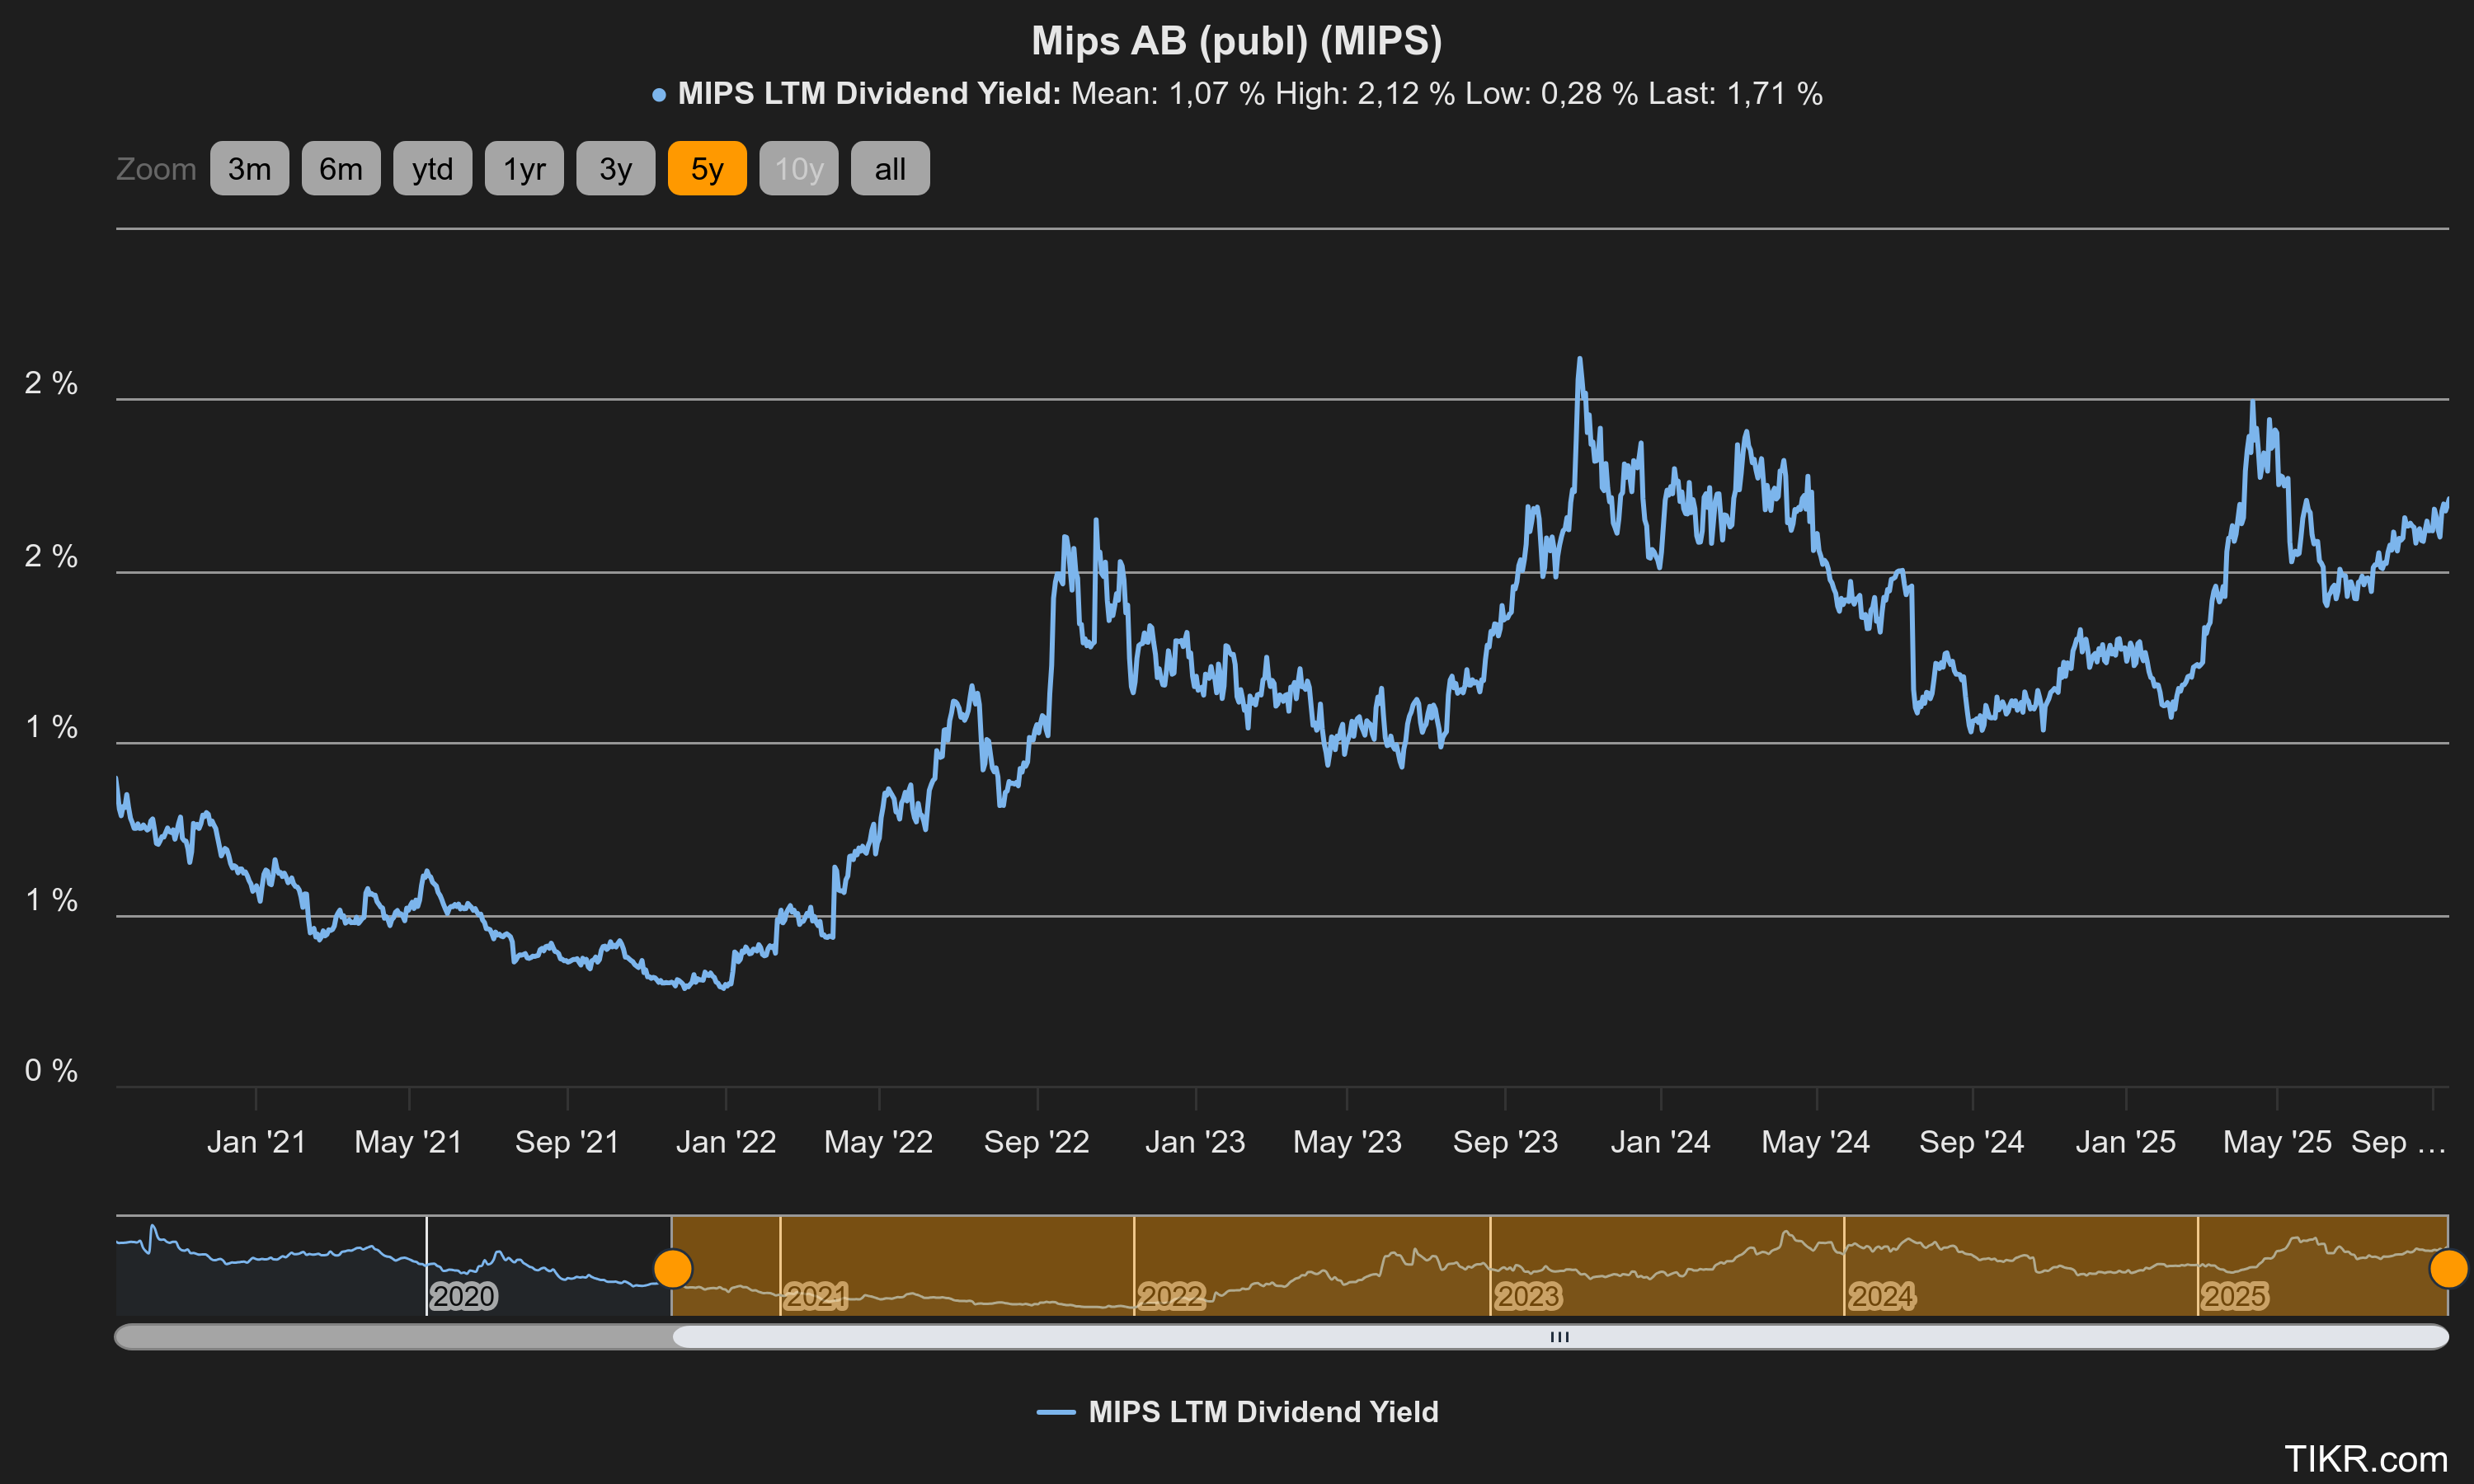Click the left orange navigator handle
2474x1484 pixels.
tap(673, 1268)
